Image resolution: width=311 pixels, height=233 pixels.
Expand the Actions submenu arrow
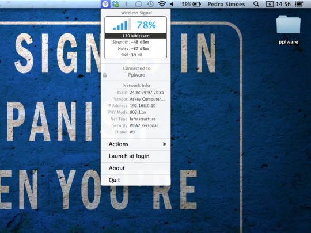[x=165, y=144]
